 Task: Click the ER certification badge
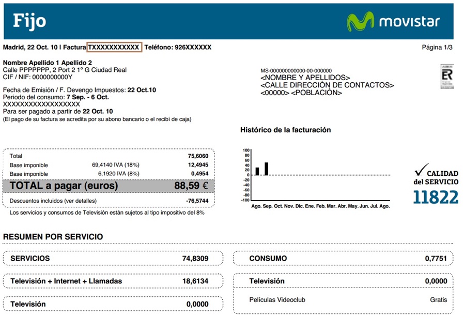(x=447, y=77)
